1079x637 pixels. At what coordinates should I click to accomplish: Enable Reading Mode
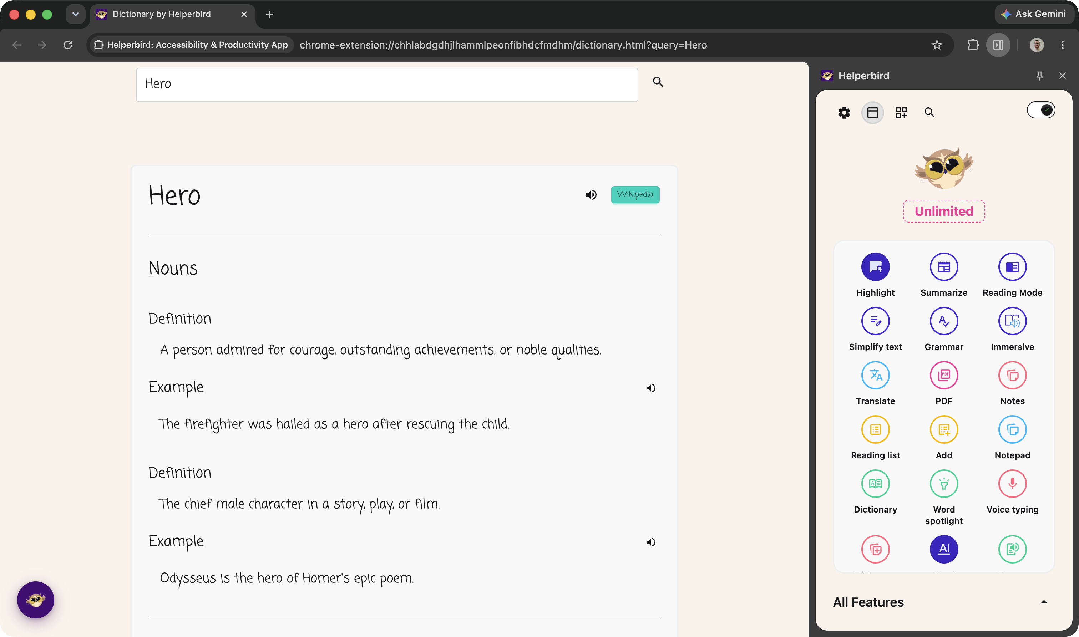(1012, 267)
